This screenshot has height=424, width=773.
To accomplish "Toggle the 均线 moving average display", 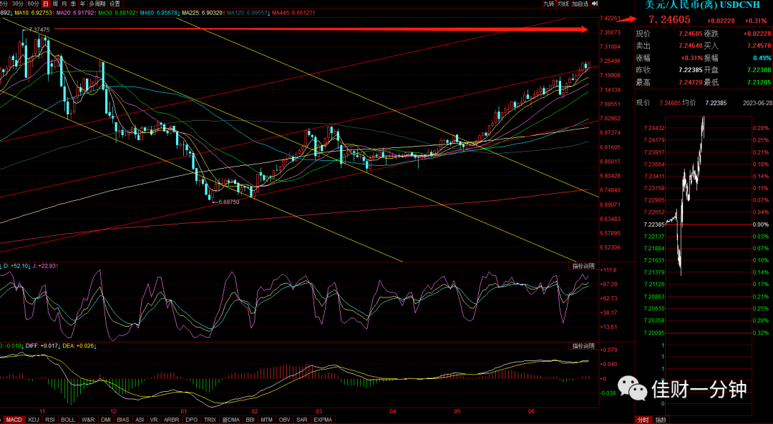I will click(x=563, y=4).
